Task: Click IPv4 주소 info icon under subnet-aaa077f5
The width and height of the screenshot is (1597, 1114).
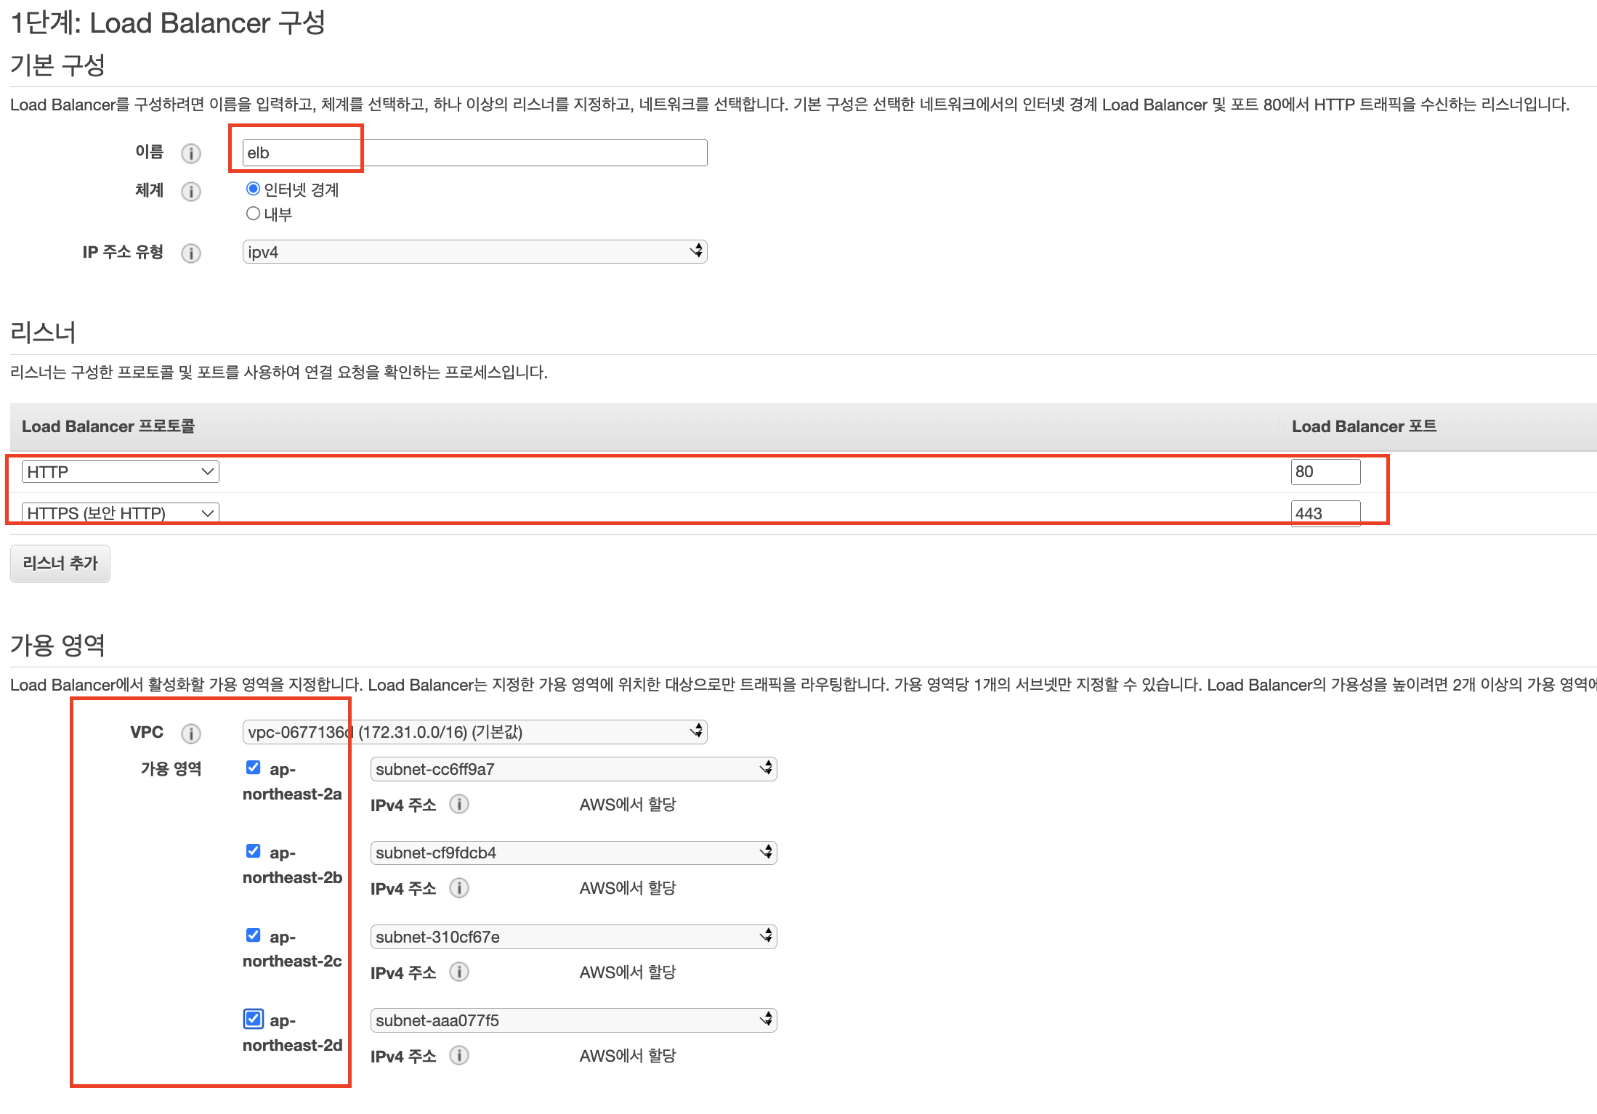Action: coord(459,1055)
